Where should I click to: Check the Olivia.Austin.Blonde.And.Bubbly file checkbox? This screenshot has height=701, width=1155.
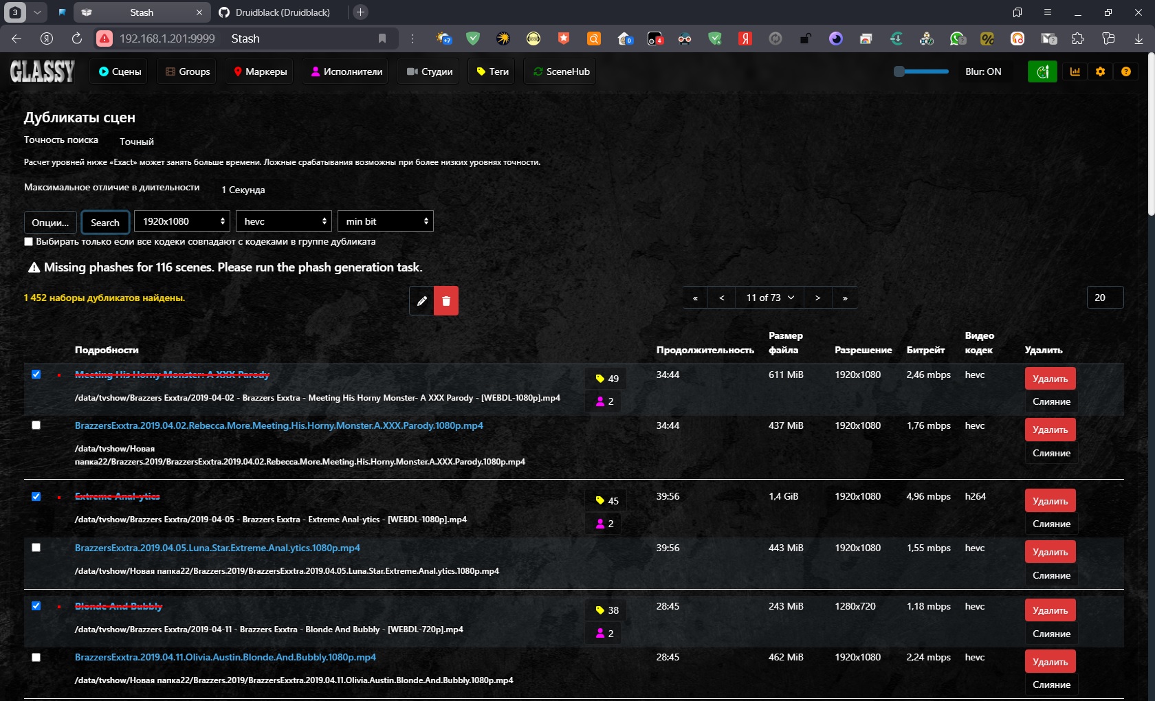[x=36, y=658]
